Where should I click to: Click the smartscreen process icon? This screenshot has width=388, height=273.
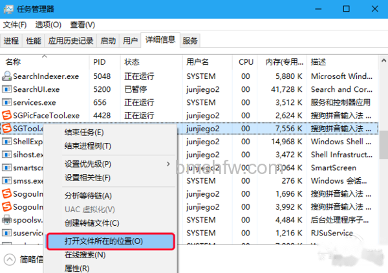click(x=6, y=168)
